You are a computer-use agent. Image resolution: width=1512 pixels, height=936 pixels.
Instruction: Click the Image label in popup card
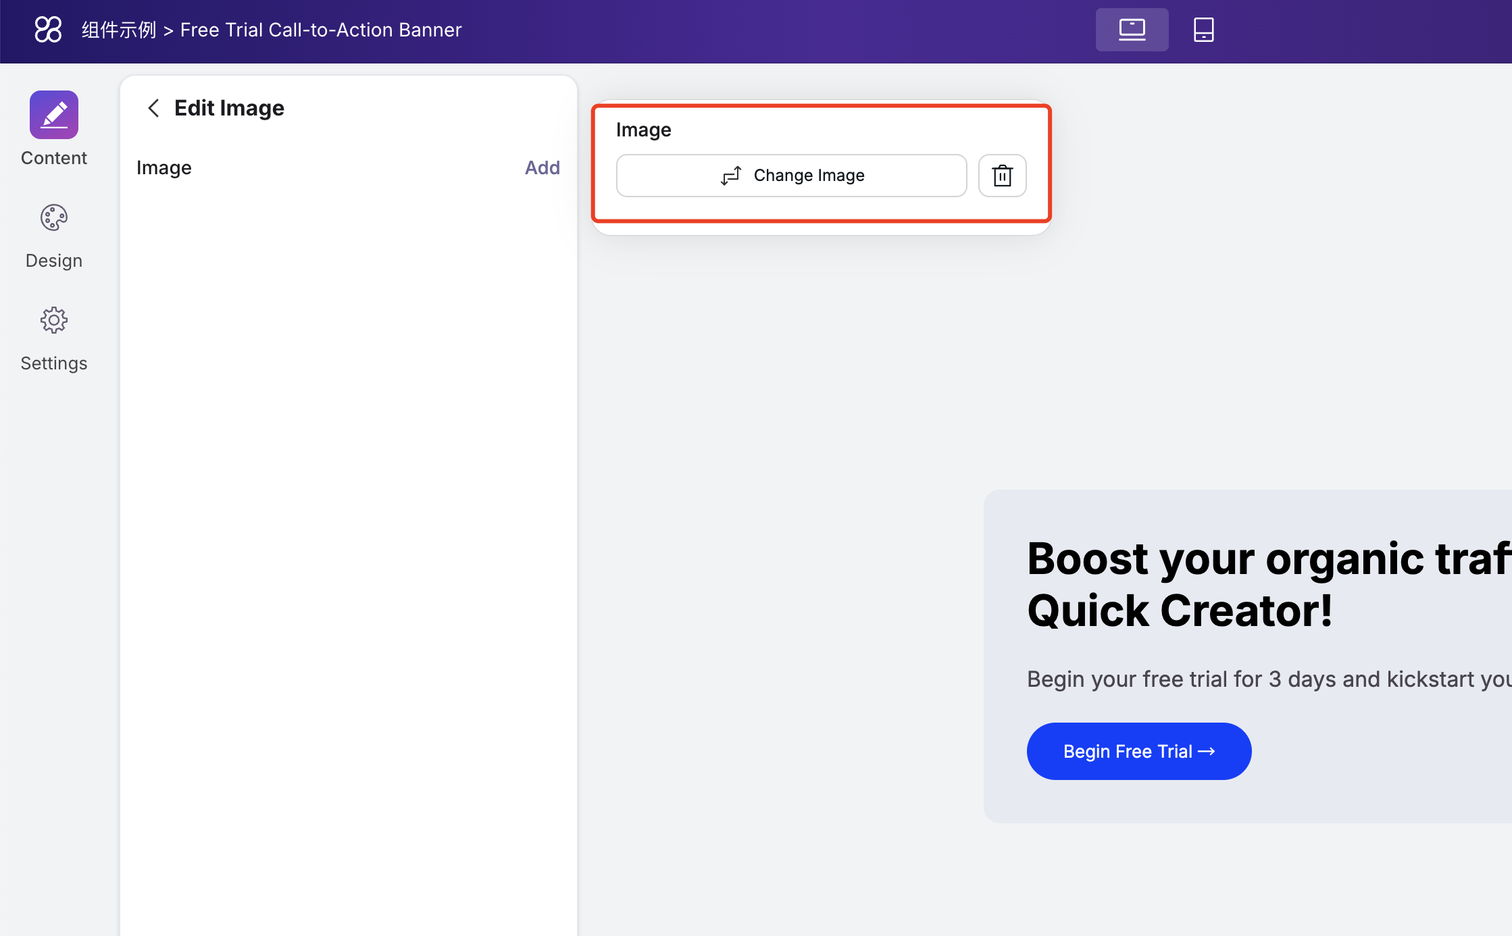[x=643, y=130]
